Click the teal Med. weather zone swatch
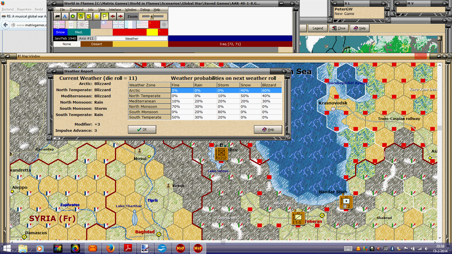This screenshot has width=452, height=254. [x=79, y=32]
